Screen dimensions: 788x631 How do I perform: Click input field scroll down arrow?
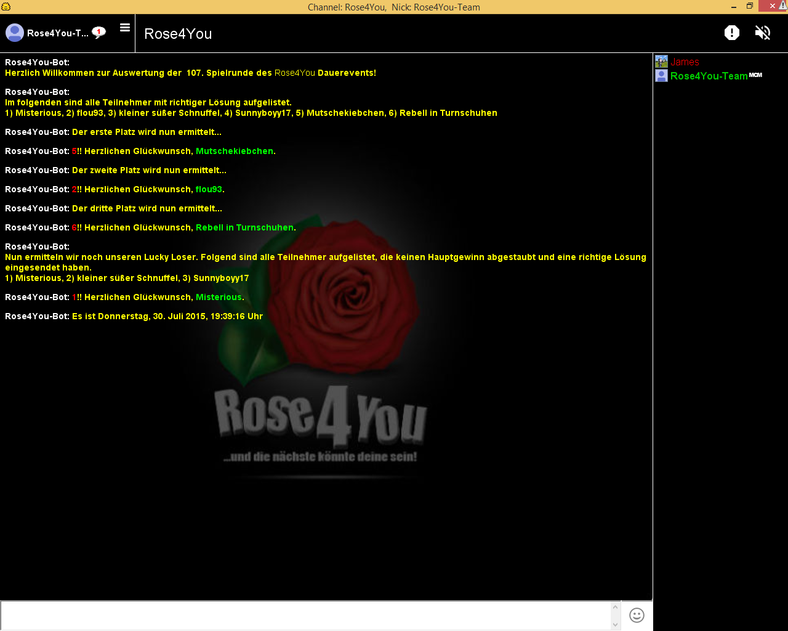click(x=615, y=624)
